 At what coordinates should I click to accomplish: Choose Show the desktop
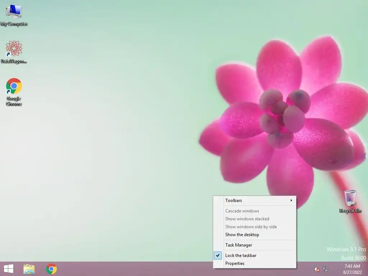tap(255, 235)
